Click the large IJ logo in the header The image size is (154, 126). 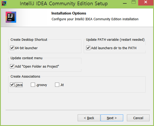click(x=11, y=17)
